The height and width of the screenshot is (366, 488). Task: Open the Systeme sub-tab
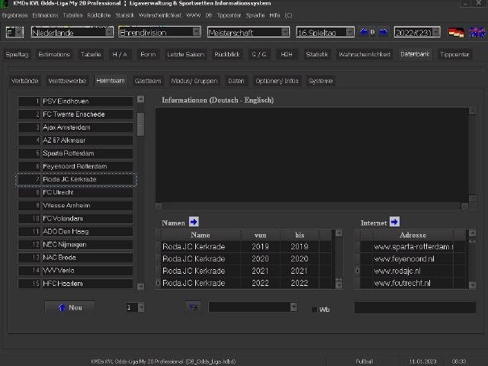[320, 81]
